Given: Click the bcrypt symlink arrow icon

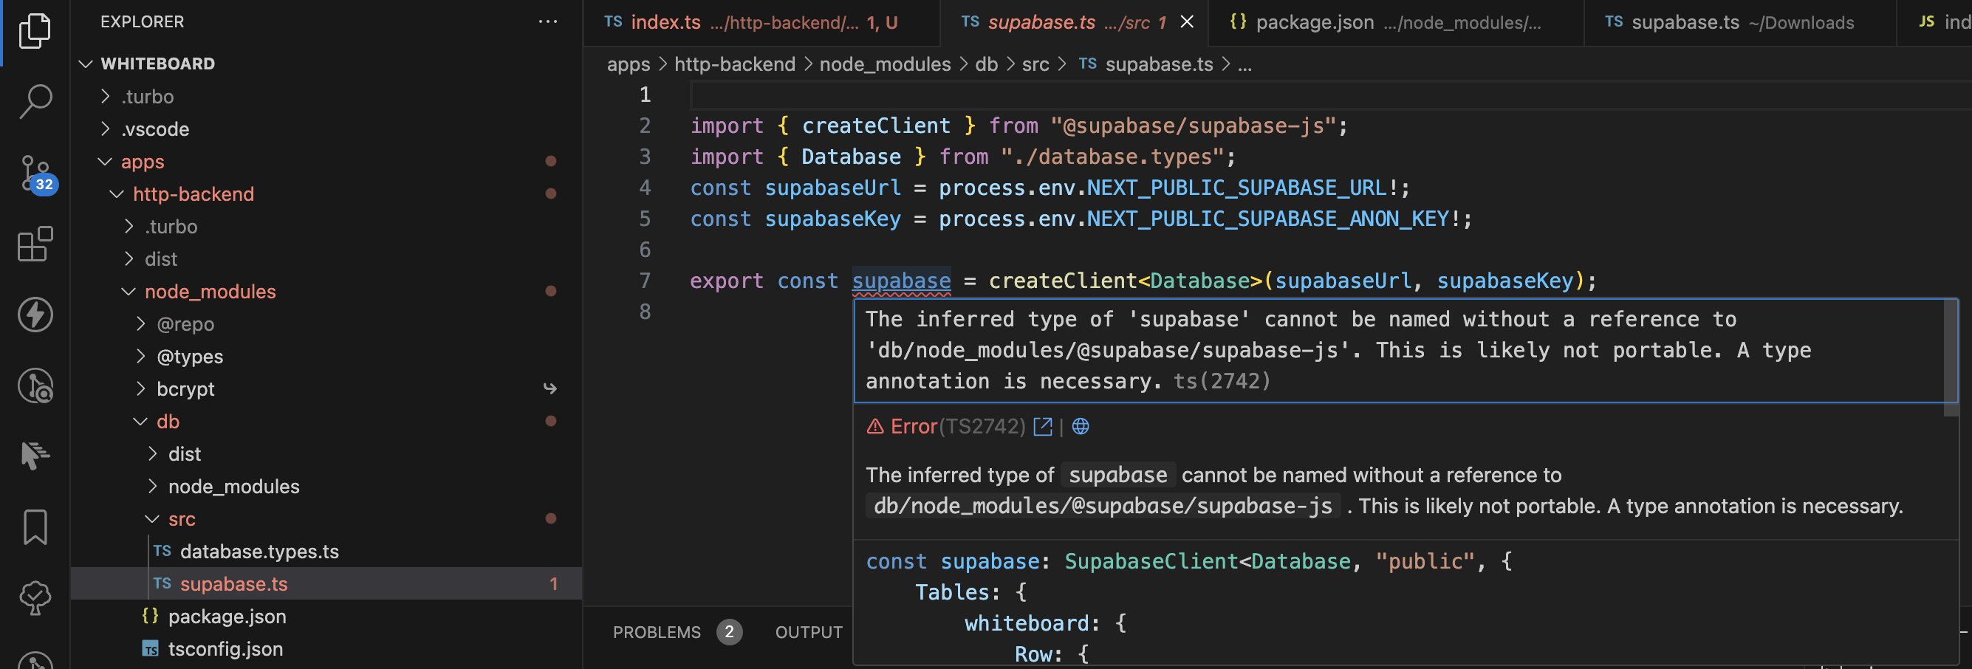Looking at the screenshot, I should tap(550, 389).
